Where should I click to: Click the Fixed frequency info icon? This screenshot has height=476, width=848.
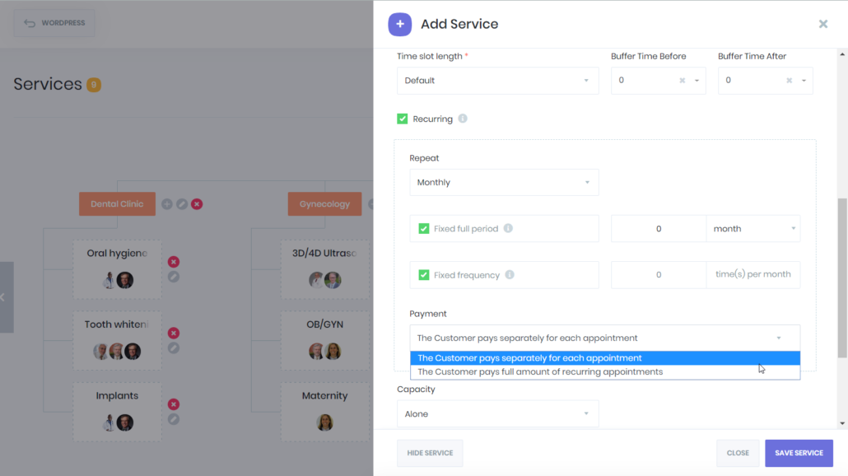510,275
